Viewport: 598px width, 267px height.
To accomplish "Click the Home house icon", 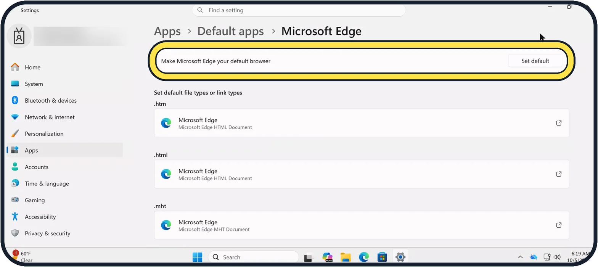I will click(x=15, y=67).
